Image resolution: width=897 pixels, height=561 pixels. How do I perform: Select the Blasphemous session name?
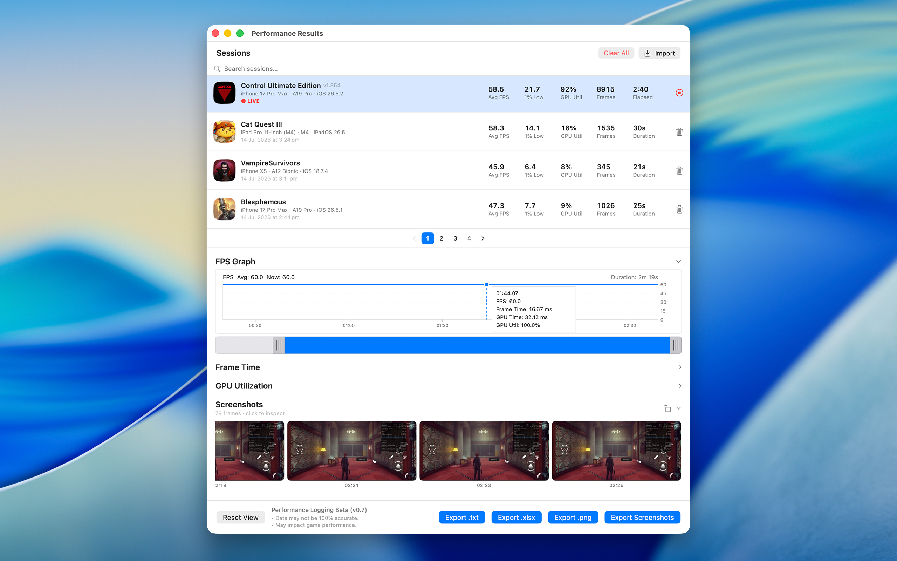(263, 202)
